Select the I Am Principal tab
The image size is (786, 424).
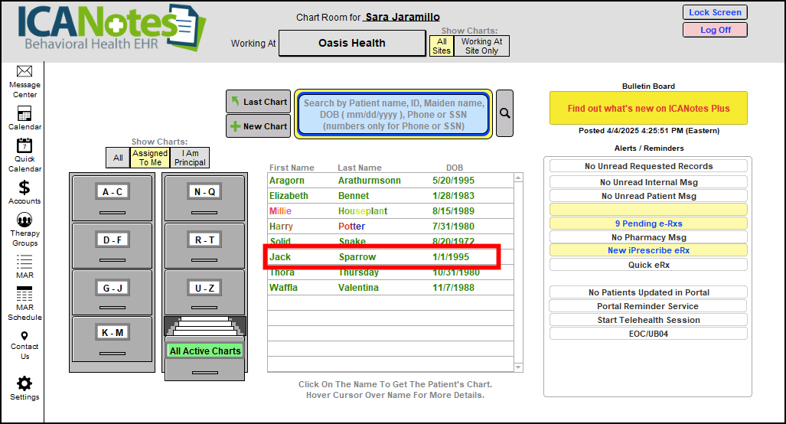point(190,158)
